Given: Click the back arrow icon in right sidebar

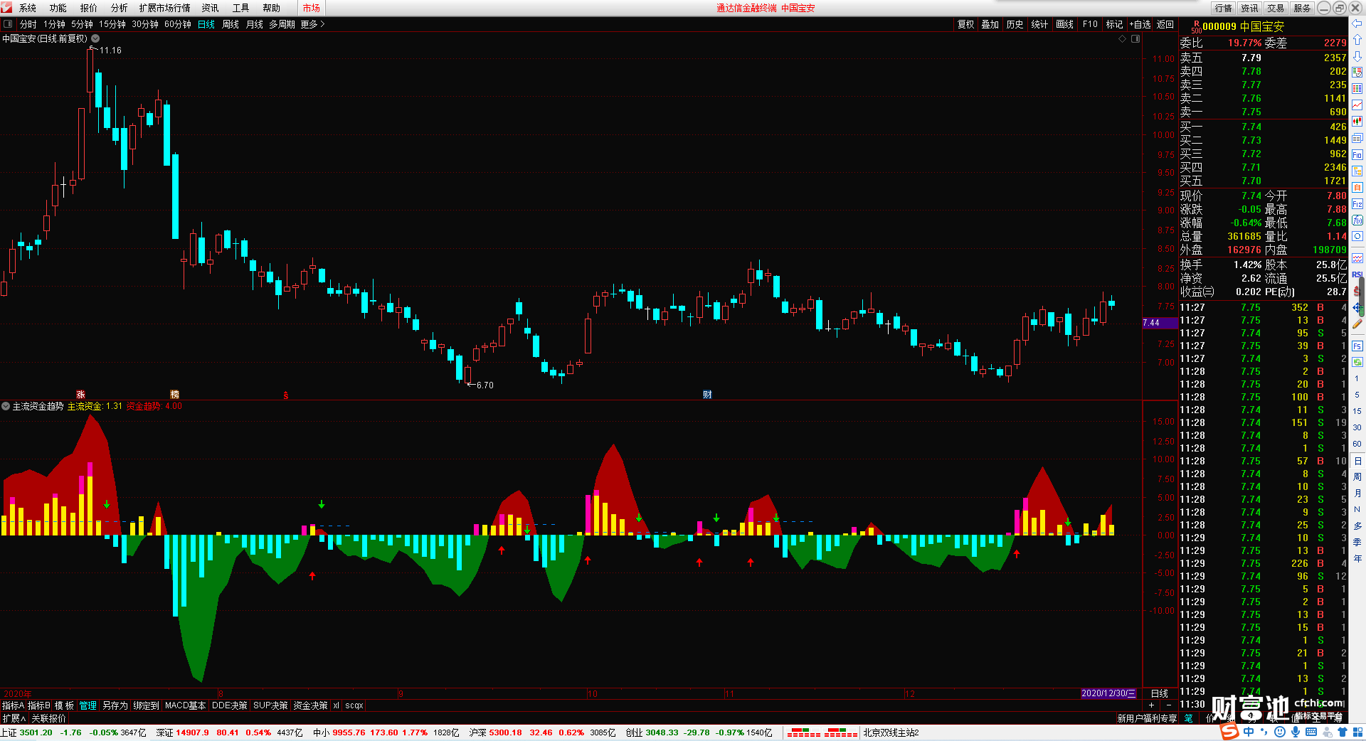Looking at the screenshot, I should point(1357,23).
